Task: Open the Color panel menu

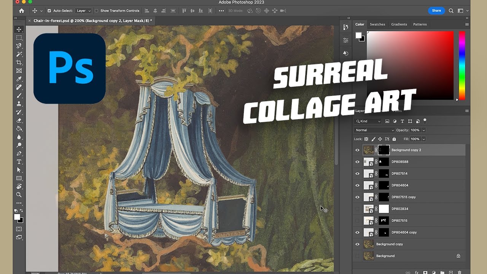Action: click(x=467, y=24)
